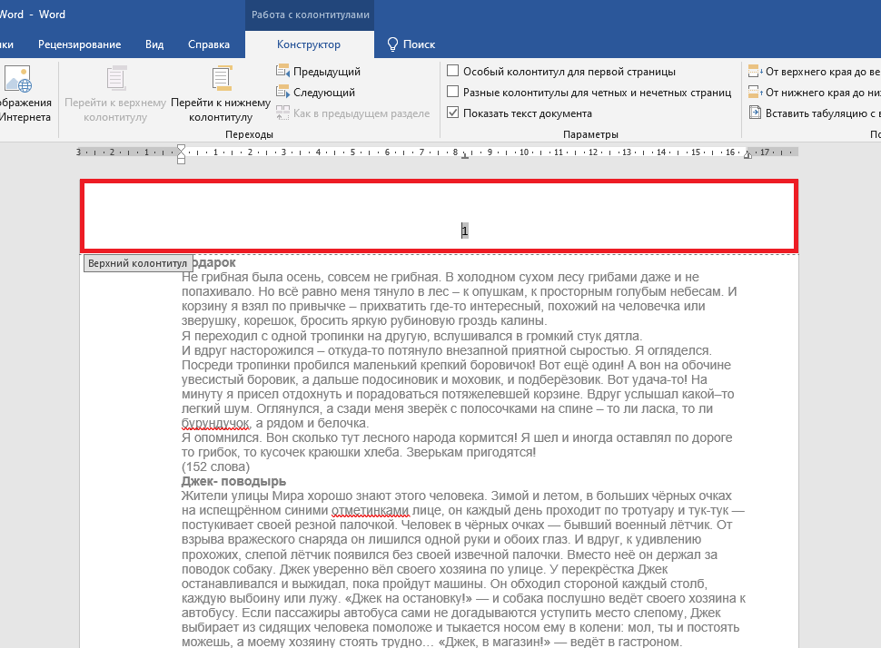Click the Переходы group label
This screenshot has height=648, width=881.
pyautogui.click(x=249, y=134)
